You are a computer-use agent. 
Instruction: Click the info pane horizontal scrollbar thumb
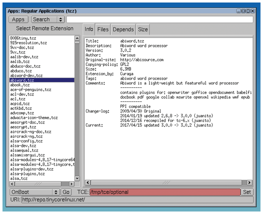(167, 182)
